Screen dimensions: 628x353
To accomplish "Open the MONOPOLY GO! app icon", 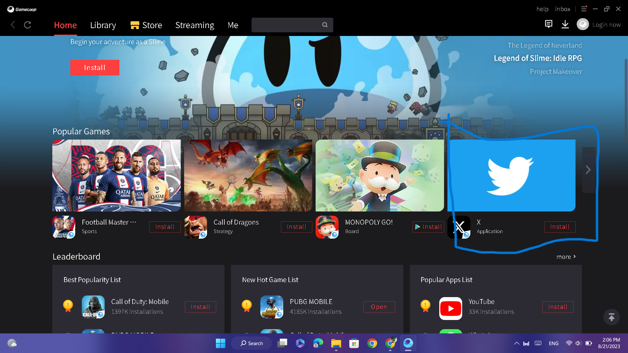I will (327, 227).
